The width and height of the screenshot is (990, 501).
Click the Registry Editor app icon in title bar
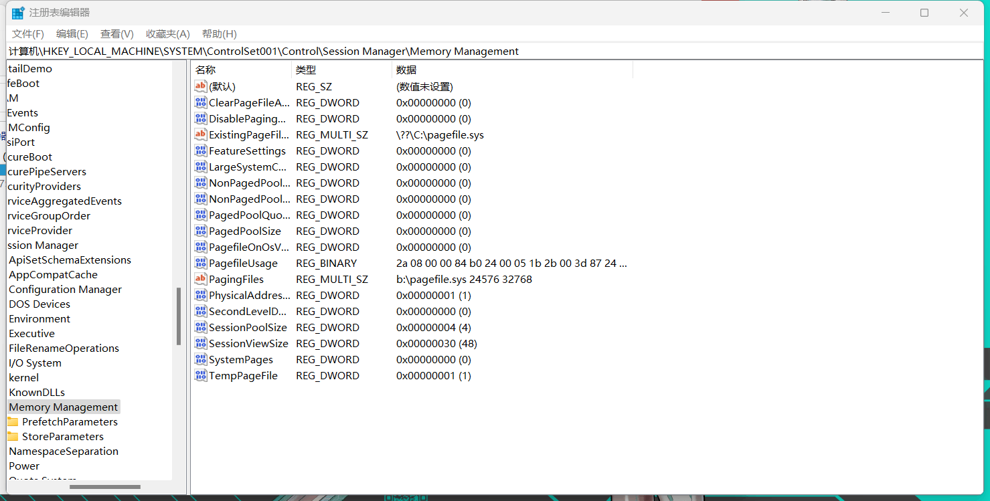coord(18,13)
